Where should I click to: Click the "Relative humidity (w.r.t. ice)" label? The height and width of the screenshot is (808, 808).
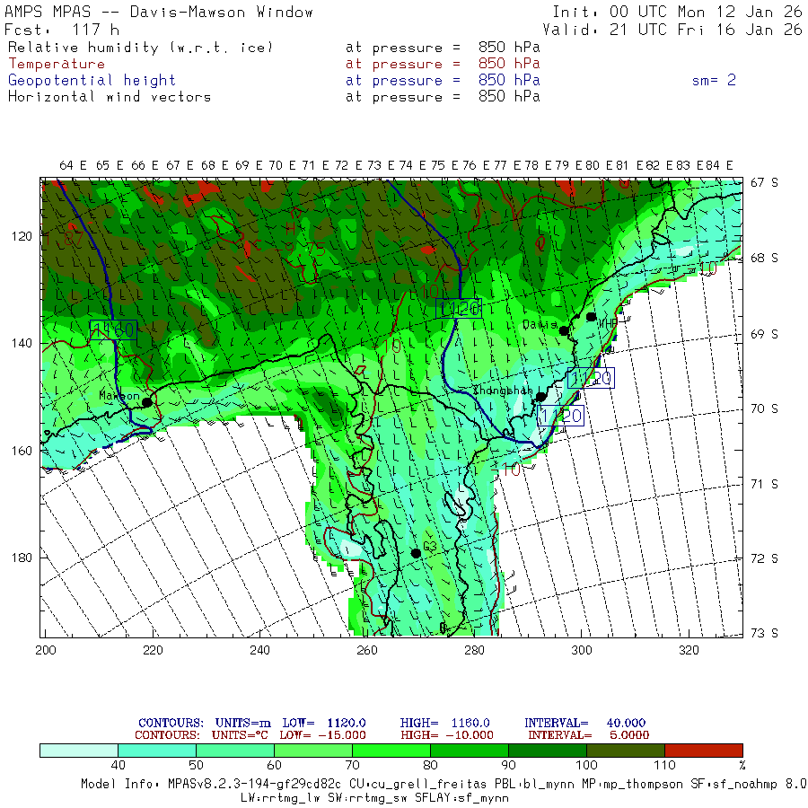140,48
